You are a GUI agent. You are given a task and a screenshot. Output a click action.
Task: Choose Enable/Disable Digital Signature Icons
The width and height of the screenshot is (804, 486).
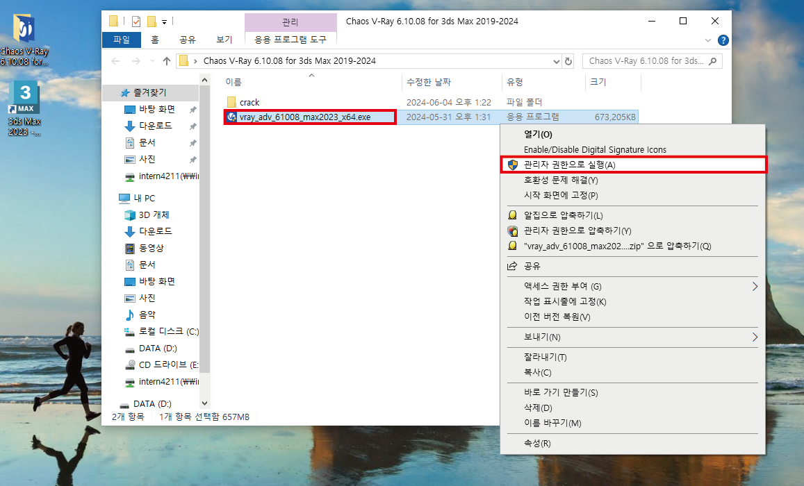633,149
